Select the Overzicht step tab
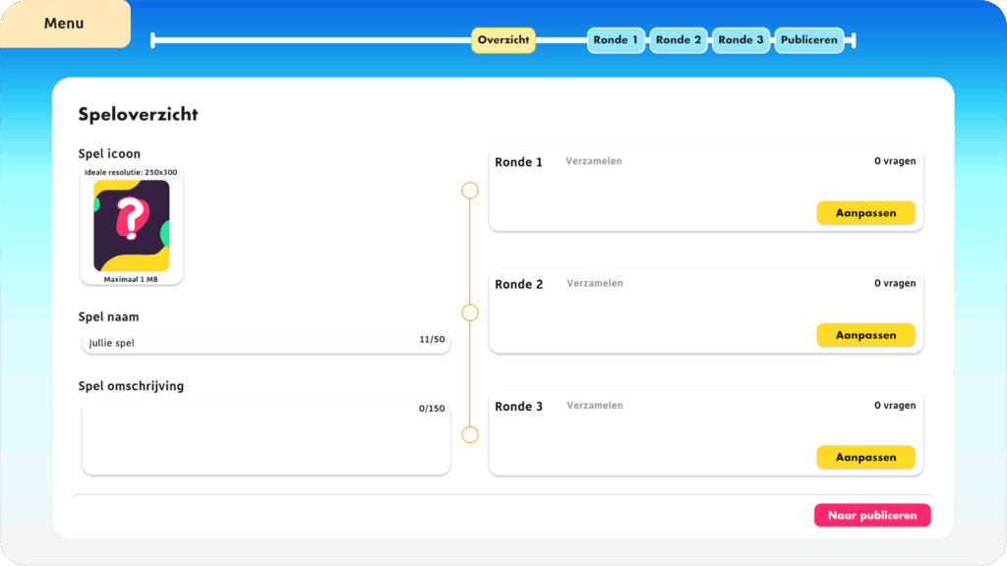The image size is (1007, 566). point(503,40)
